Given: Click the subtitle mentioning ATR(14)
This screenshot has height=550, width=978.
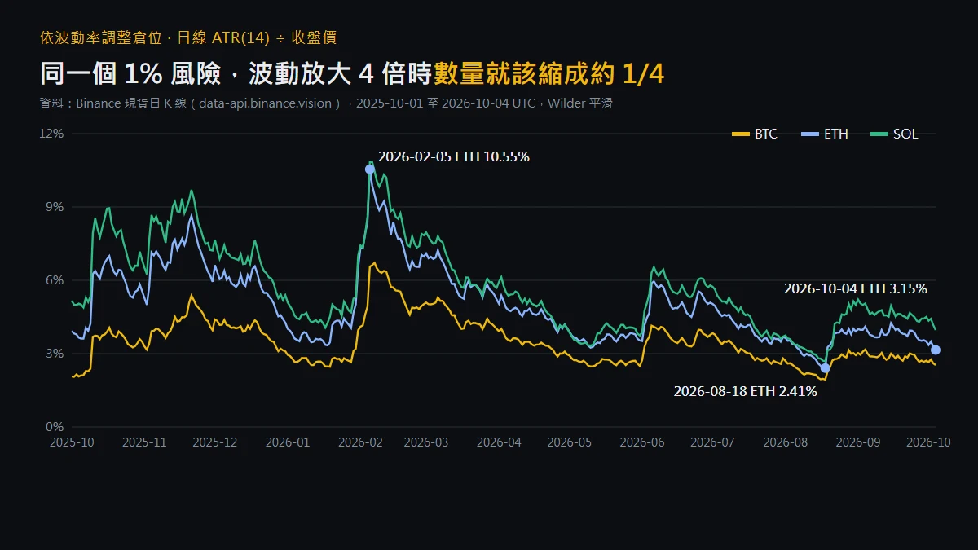Looking at the screenshot, I should [188, 37].
